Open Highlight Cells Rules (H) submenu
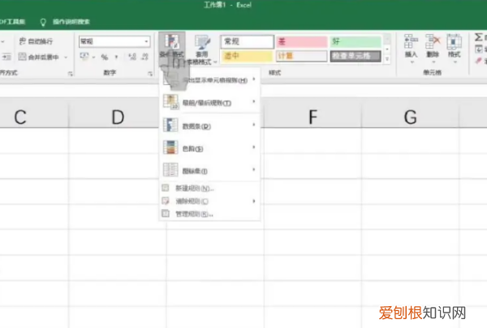487x328 pixels. (x=209, y=79)
